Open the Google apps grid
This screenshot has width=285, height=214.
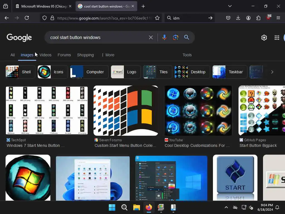click(277, 38)
